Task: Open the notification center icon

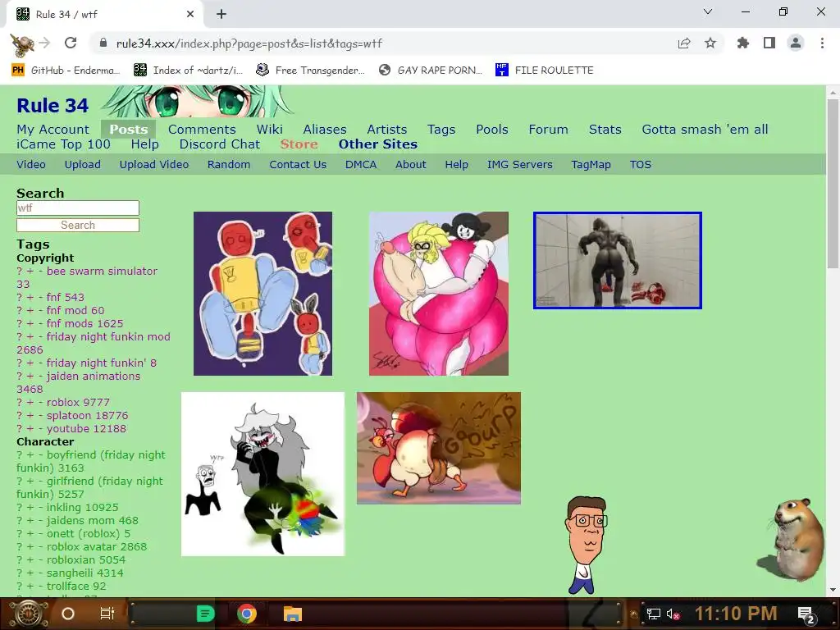Action: click(x=806, y=615)
